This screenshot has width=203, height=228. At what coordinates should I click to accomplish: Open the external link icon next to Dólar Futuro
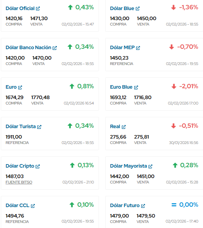click(x=143, y=206)
